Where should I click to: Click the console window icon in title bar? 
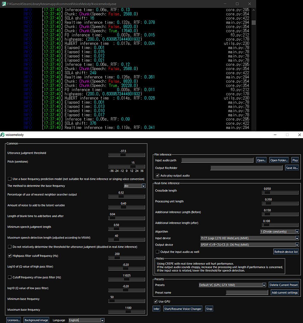tap(4, 4)
